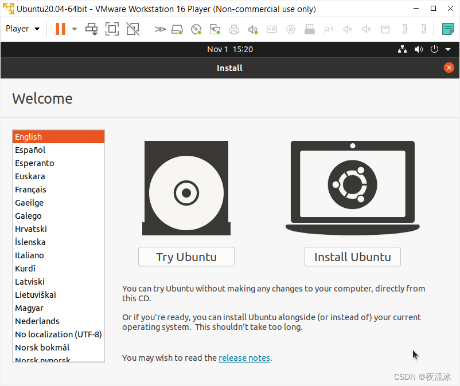This screenshot has width=460, height=386.
Task: Select Italiano language
Action: 59,255
